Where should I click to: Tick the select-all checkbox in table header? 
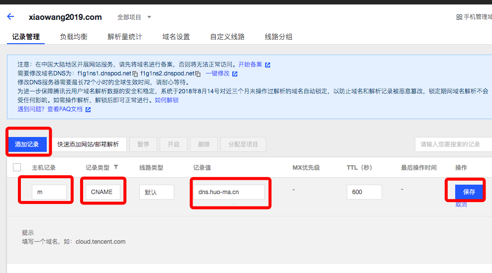(x=17, y=167)
